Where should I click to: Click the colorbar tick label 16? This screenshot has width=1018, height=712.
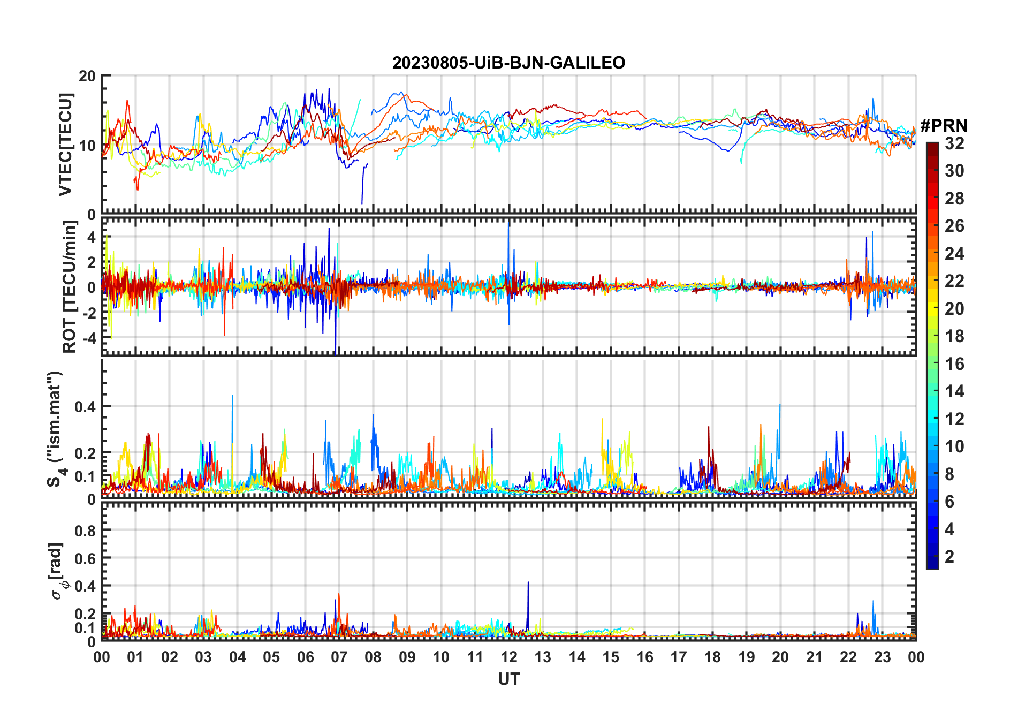954,364
